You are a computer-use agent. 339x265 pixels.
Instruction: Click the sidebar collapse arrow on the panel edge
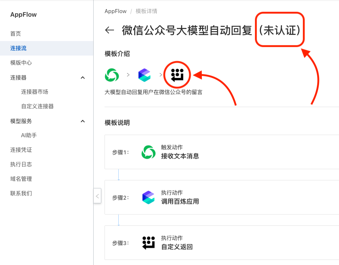97,196
